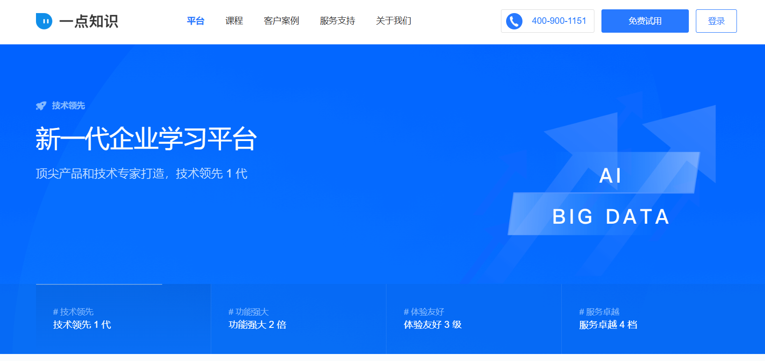Viewport: 765px width, 361px height.
Task: Click the blue phone icon in header
Action: click(514, 21)
